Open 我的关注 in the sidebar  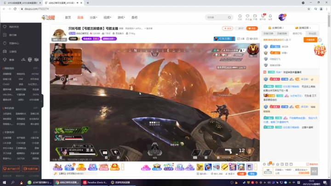click(x=14, y=27)
